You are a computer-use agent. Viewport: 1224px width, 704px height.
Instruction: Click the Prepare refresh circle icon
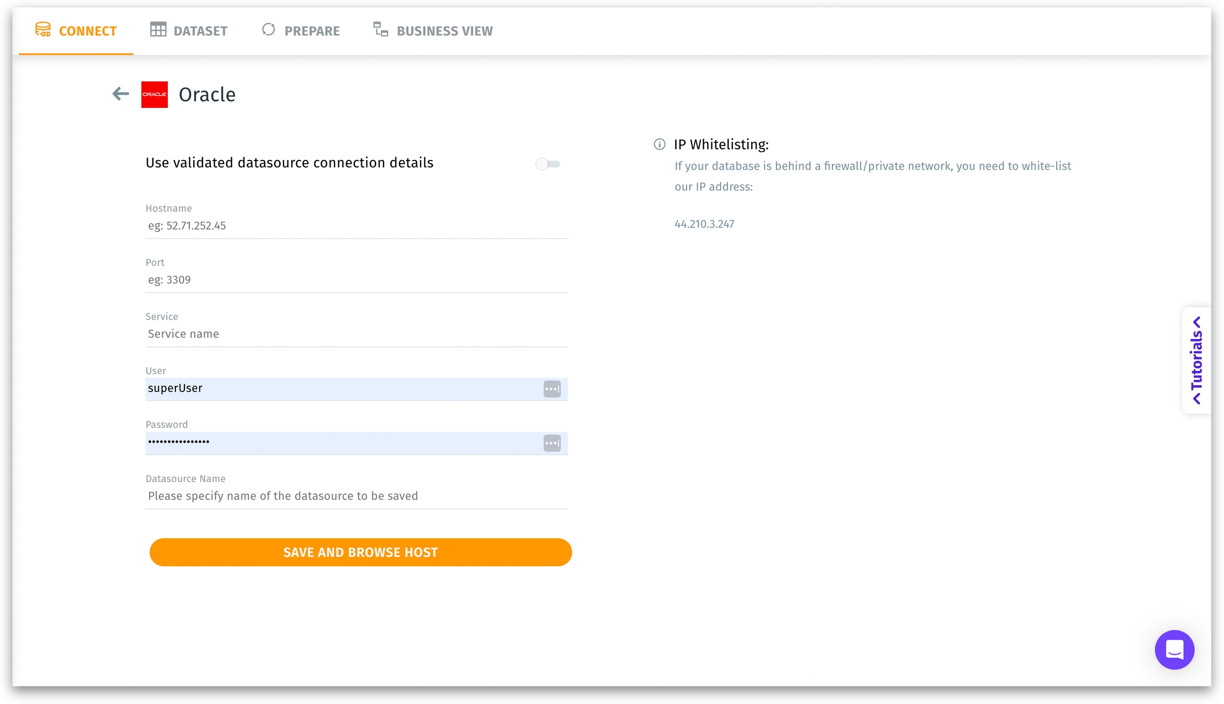click(x=269, y=30)
